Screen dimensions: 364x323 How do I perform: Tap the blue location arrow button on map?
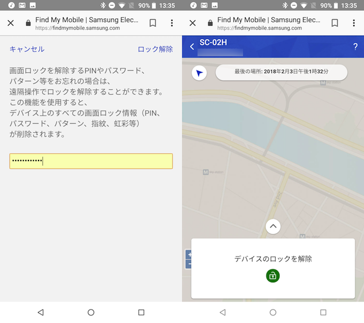click(199, 73)
